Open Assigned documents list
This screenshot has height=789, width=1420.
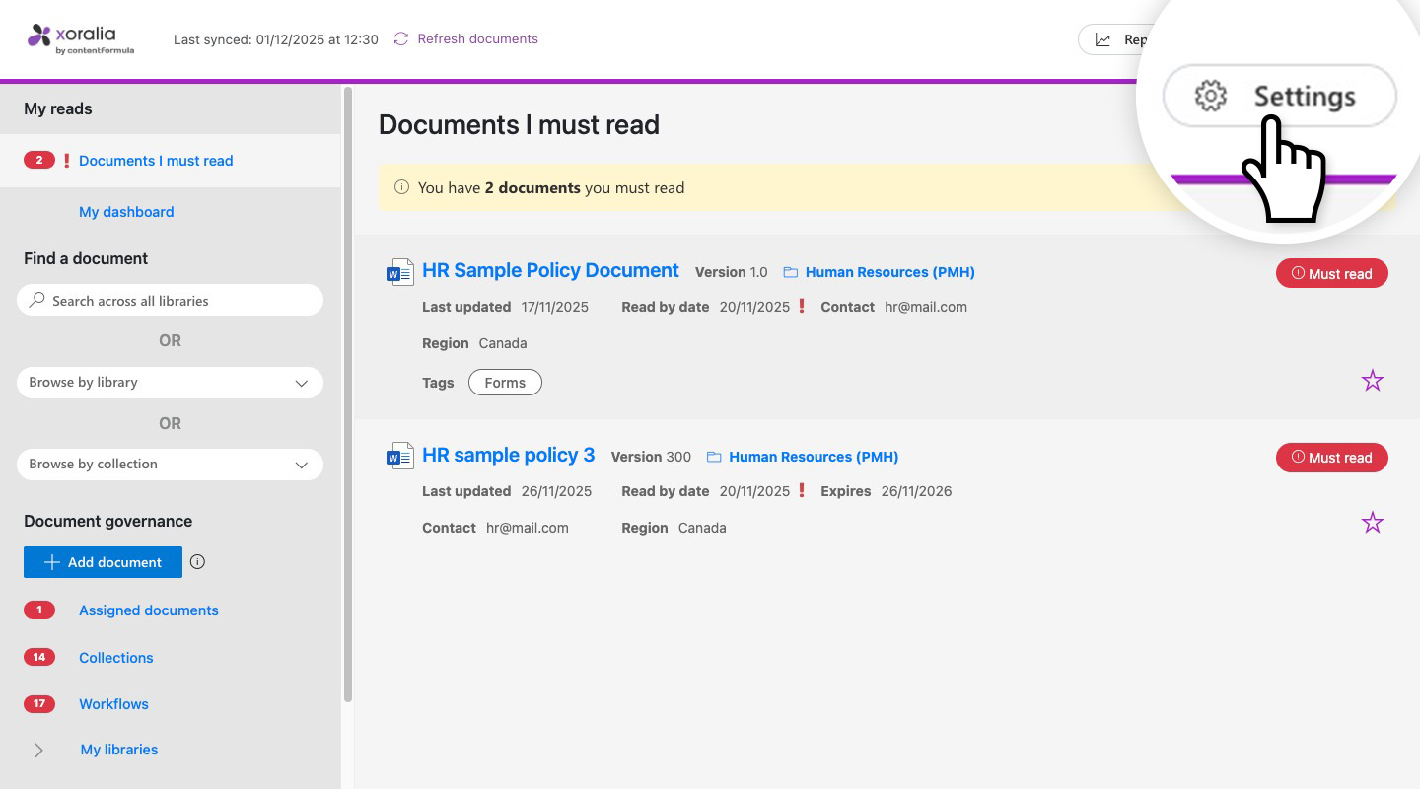pos(148,610)
